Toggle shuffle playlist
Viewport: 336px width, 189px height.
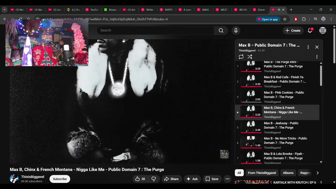click(250, 57)
